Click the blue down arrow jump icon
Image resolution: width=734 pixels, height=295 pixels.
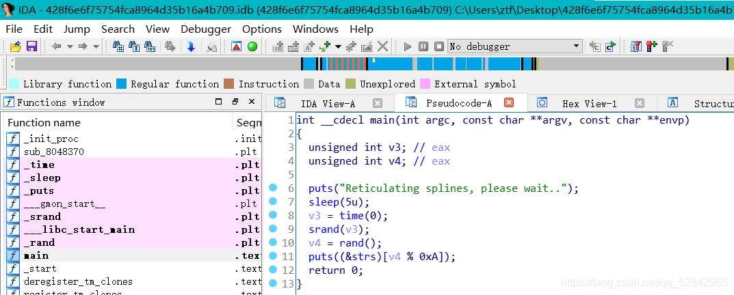(191, 46)
